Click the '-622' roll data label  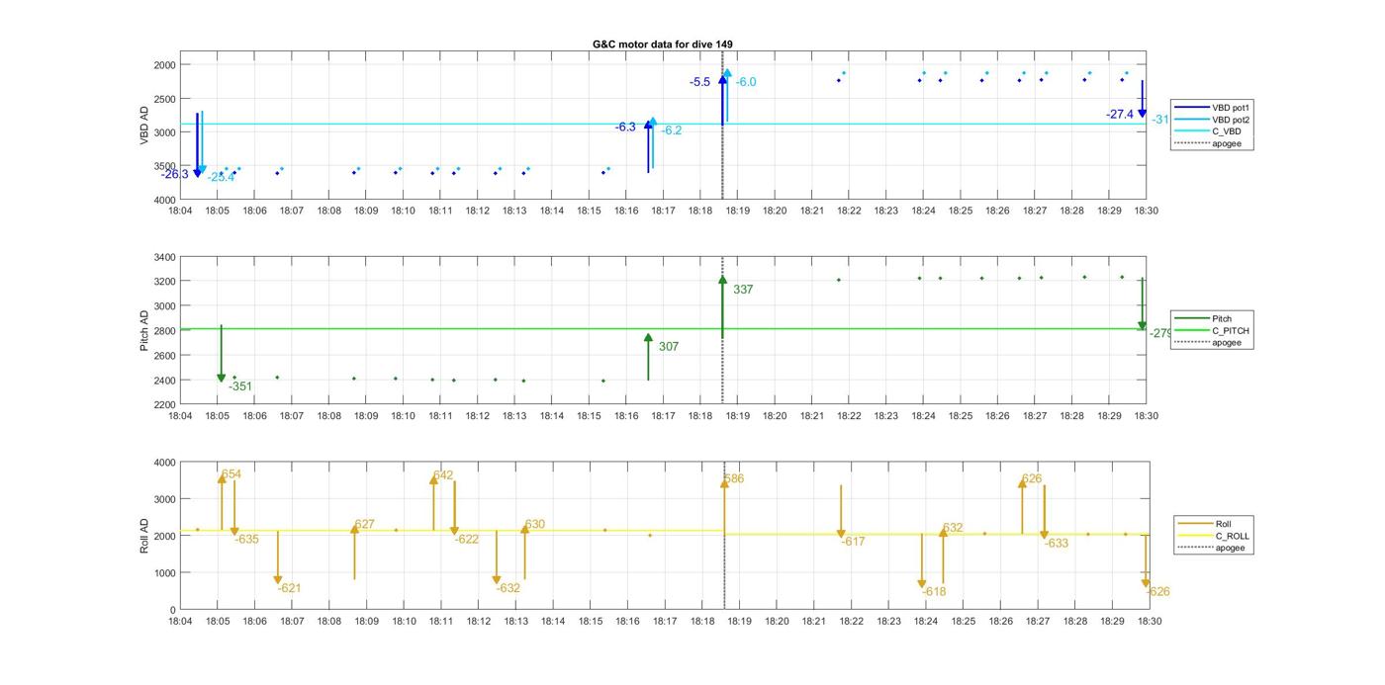pyautogui.click(x=467, y=540)
